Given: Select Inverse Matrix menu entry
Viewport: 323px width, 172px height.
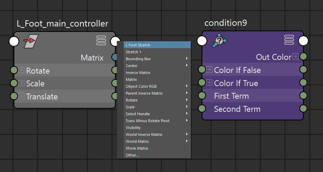Looking at the screenshot, I should [157, 73].
